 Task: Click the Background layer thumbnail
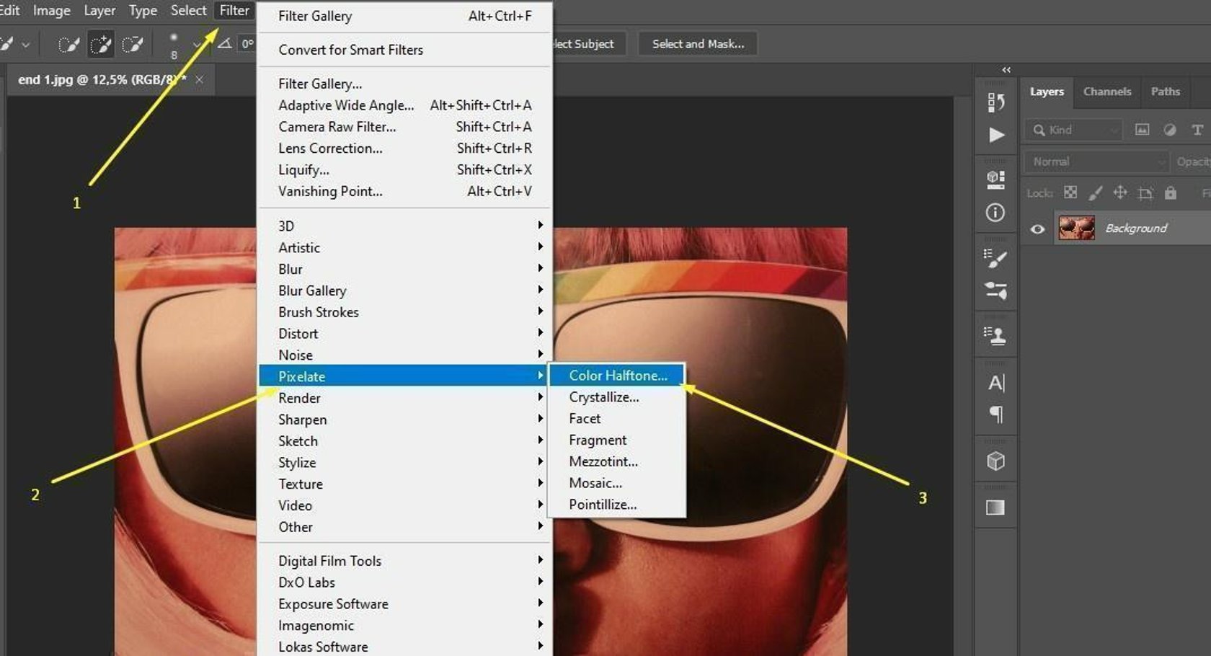coord(1076,228)
